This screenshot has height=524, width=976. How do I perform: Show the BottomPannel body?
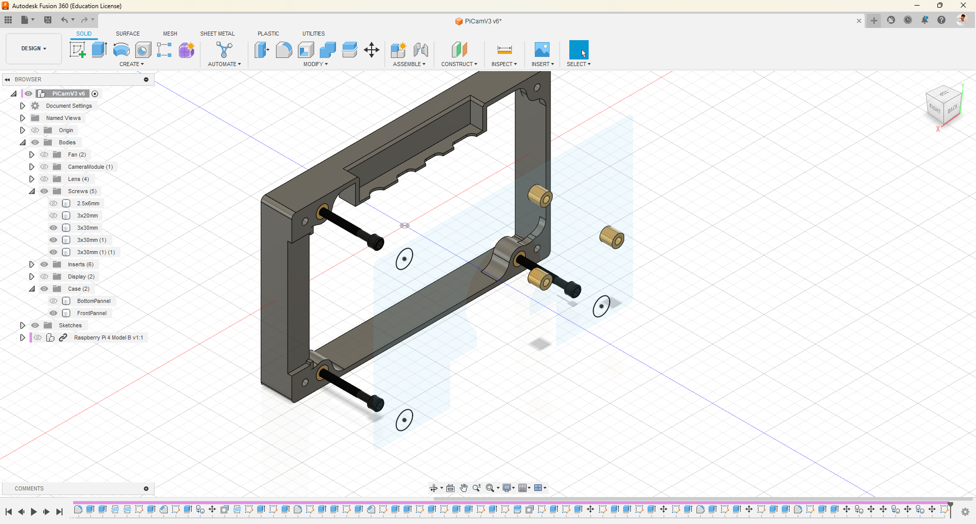coord(53,301)
